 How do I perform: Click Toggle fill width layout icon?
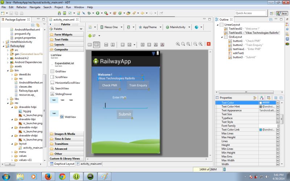pyautogui.click(x=106, y=45)
